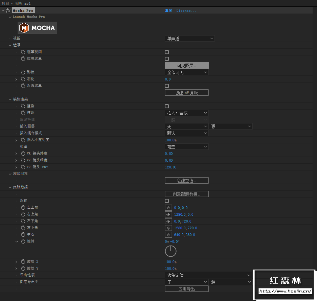The height and width of the screenshot is (301, 317).
Task: Click the rotation dial under 旋转
Action: click(x=171, y=251)
